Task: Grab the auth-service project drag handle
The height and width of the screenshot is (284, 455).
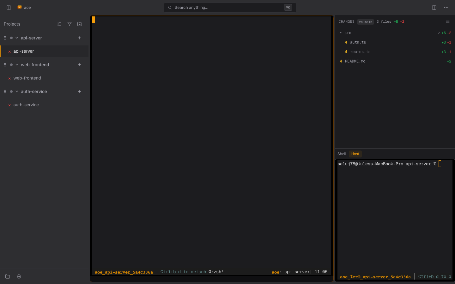Action: 5,92
